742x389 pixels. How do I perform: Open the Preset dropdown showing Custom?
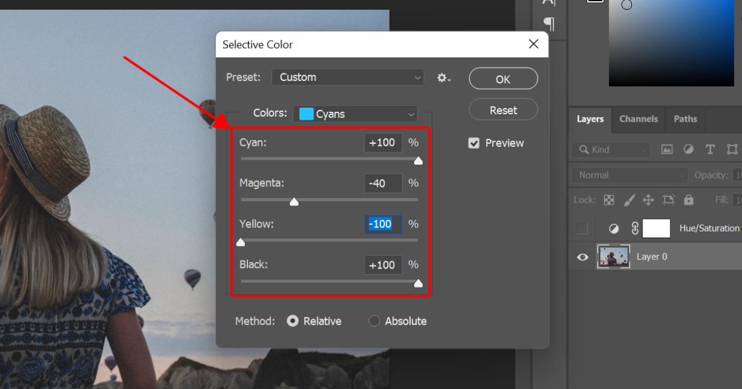click(x=348, y=77)
